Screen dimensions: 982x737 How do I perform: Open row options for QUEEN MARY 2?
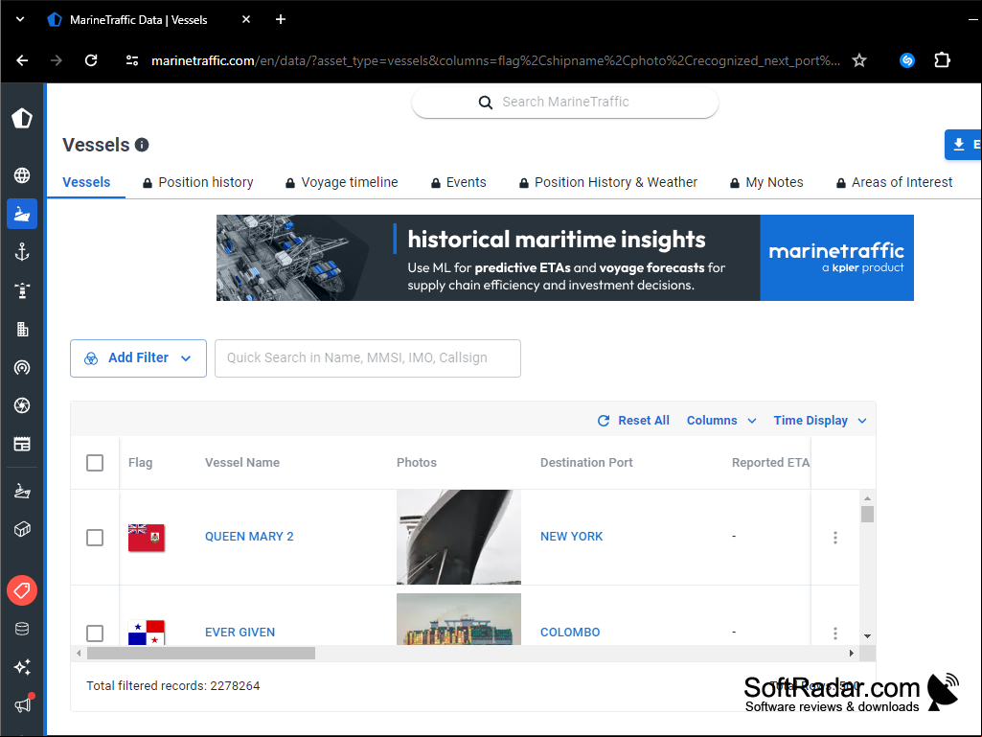click(x=834, y=537)
